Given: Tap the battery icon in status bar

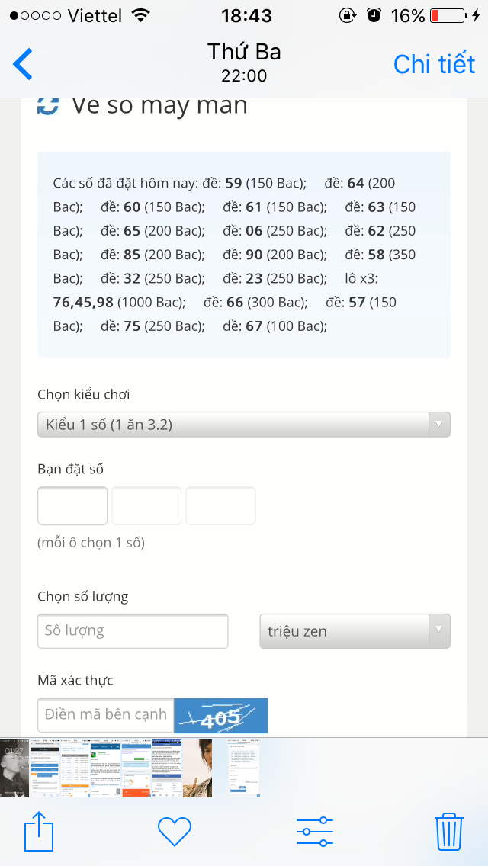Looking at the screenshot, I should point(448,15).
